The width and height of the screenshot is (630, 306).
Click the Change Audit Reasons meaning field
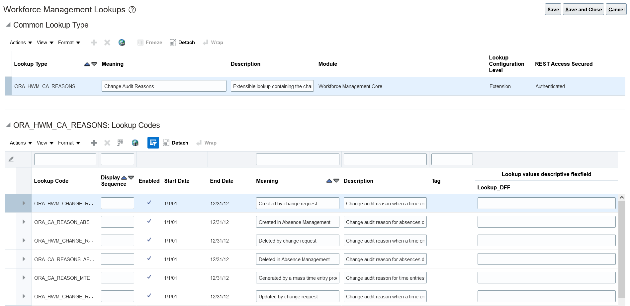pos(164,86)
